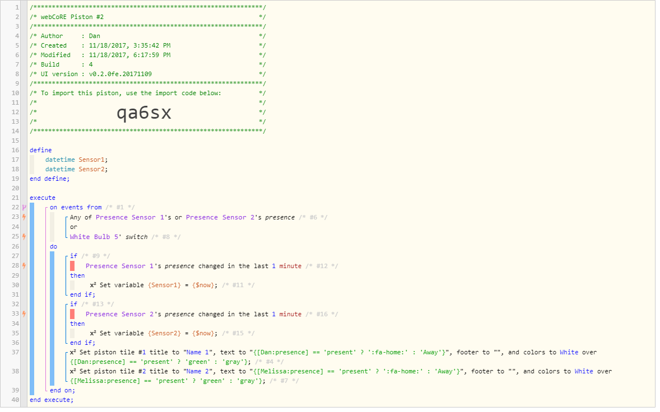
Task: Select the 'if' statement marked #9
Action: [73, 256]
